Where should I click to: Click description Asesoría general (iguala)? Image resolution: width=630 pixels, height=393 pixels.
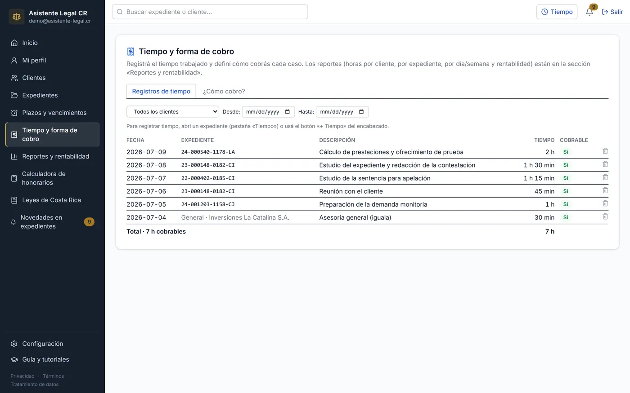[355, 218]
